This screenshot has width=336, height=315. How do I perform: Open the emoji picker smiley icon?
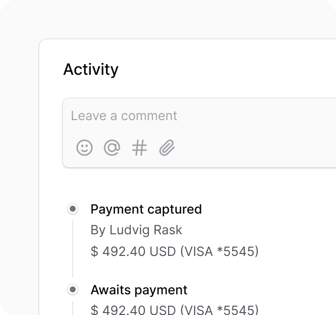click(84, 148)
